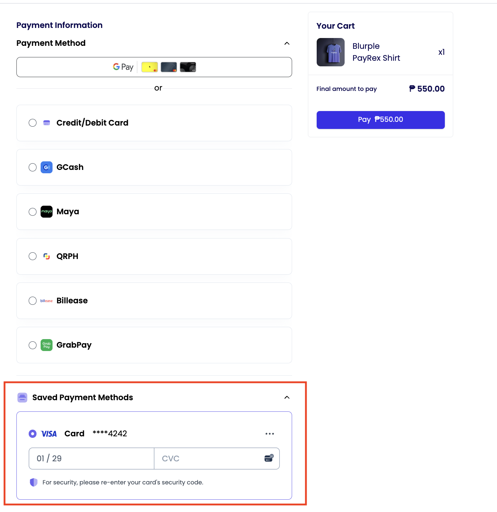
Task: Select the saved Visa card radio button
Action: 33,434
